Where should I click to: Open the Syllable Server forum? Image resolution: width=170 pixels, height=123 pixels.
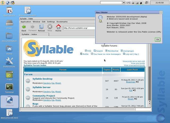[41, 87]
